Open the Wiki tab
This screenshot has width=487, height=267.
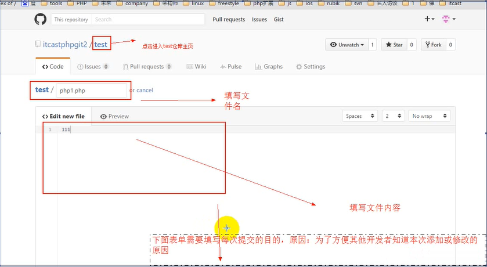click(x=196, y=66)
